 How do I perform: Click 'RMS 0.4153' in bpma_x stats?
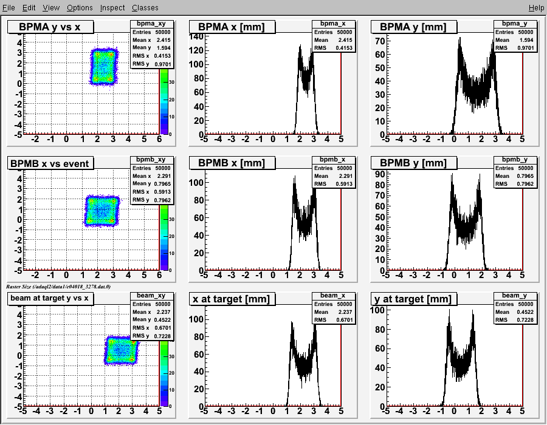[x=333, y=48]
